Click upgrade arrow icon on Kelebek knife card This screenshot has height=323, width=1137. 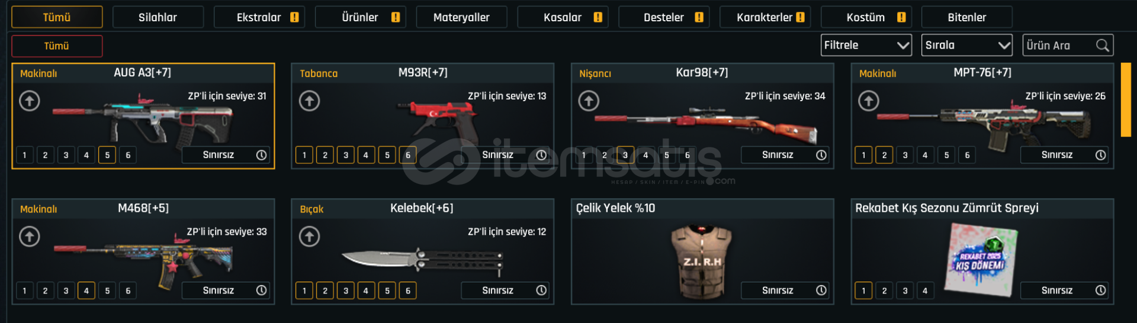pos(309,237)
